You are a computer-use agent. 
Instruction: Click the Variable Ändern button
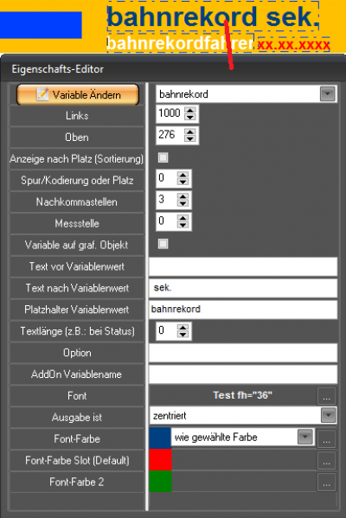coord(78,95)
